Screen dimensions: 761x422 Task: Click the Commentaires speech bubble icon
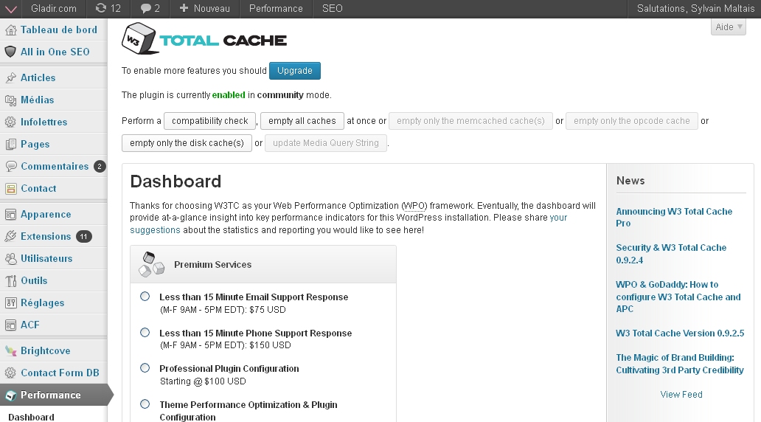click(10, 167)
